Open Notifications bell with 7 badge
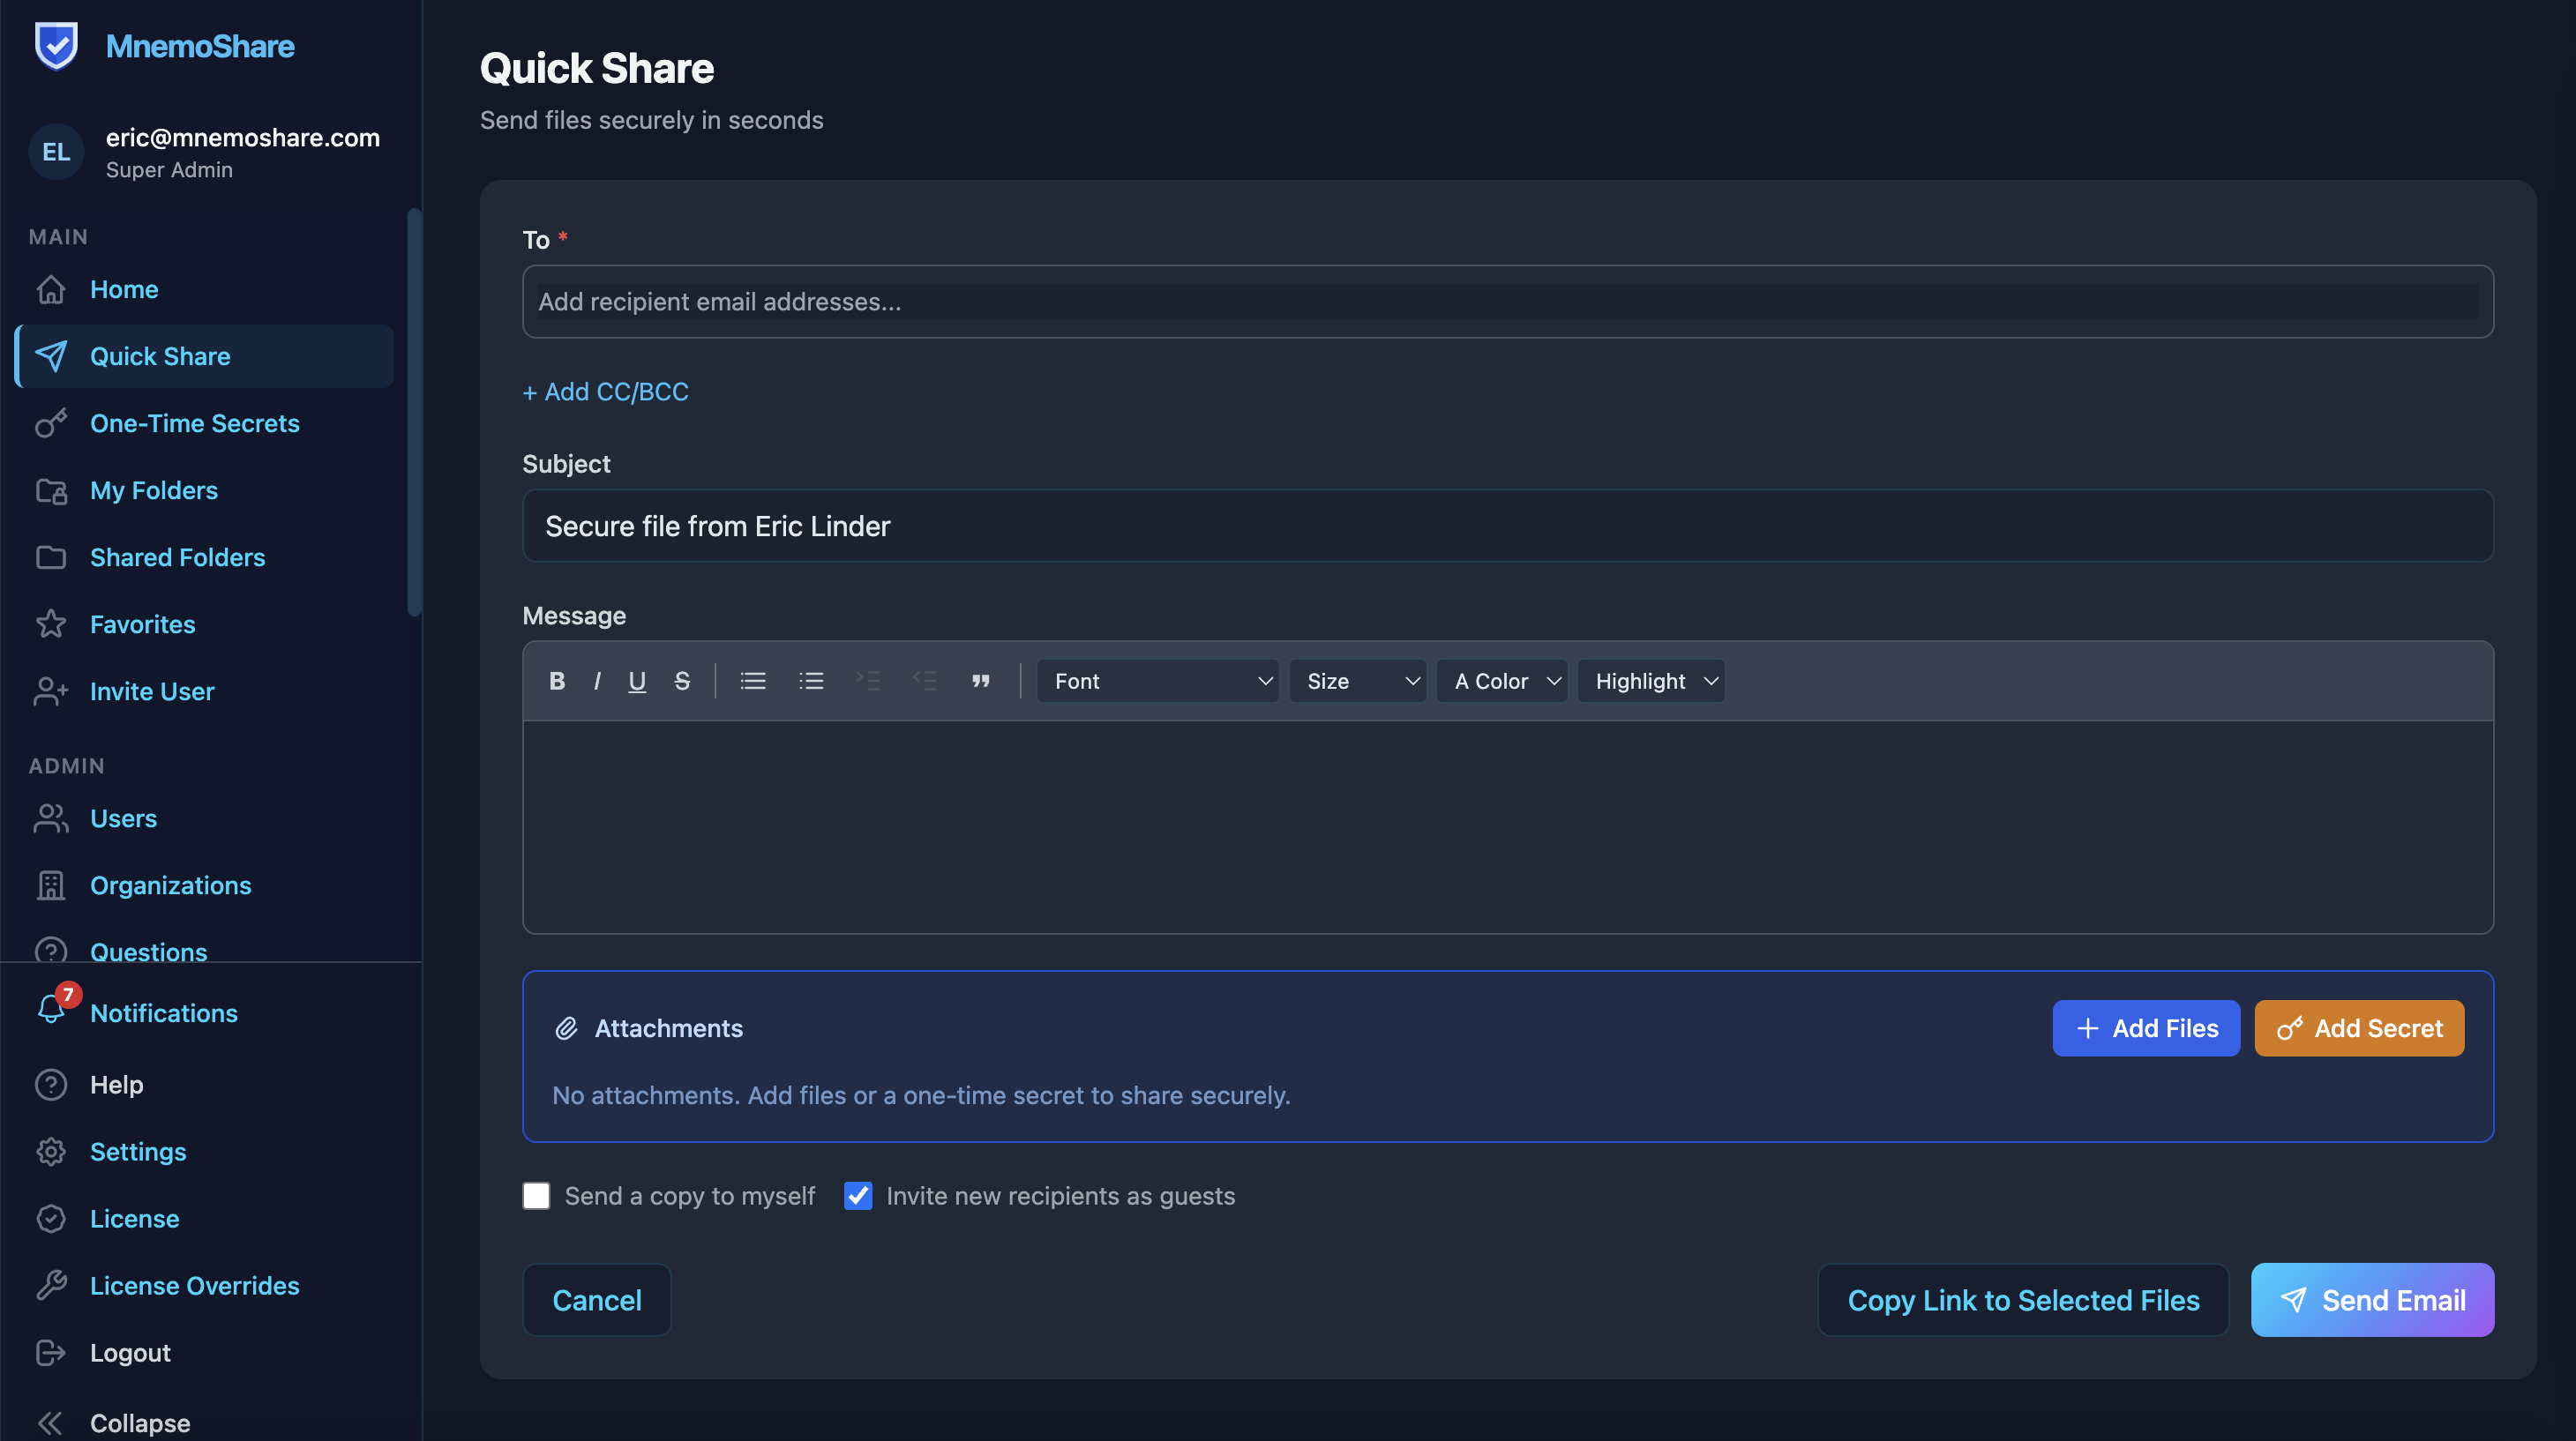This screenshot has width=2576, height=1441. (x=52, y=1009)
